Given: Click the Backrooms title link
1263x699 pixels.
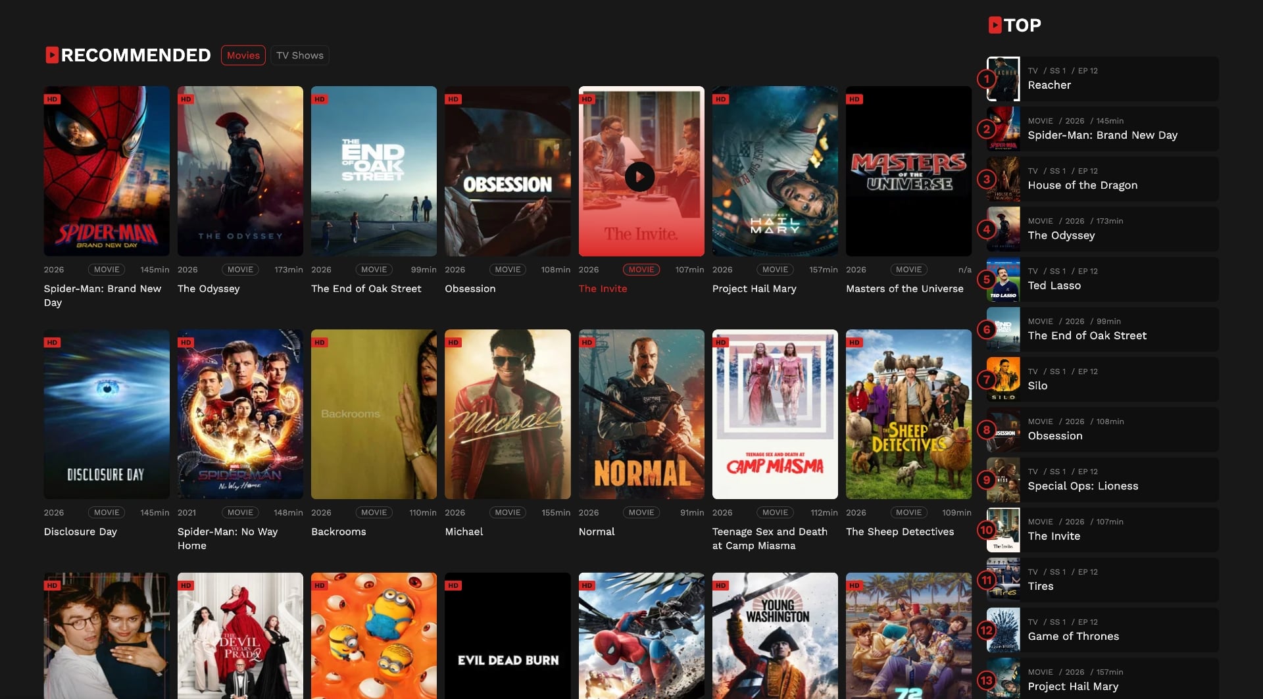Looking at the screenshot, I should [x=338, y=531].
